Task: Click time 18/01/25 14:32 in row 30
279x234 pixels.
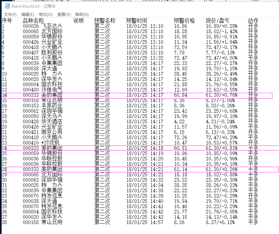Action: (145, 180)
